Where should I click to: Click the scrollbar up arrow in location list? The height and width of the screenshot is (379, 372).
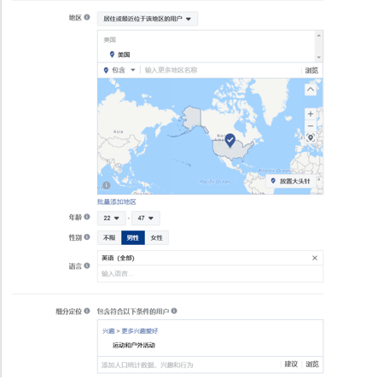coord(319,35)
